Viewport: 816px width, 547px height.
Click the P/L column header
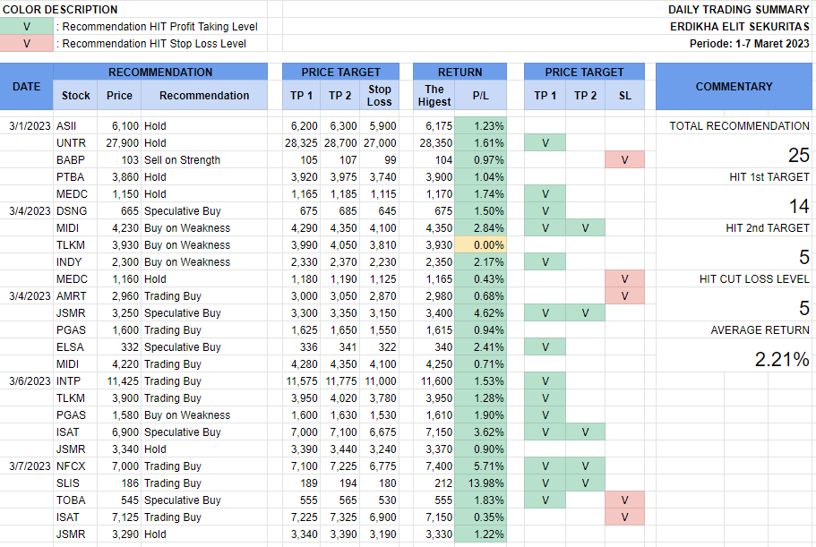pyautogui.click(x=480, y=96)
